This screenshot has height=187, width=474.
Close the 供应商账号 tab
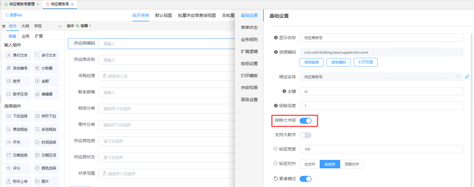tap(72, 4)
